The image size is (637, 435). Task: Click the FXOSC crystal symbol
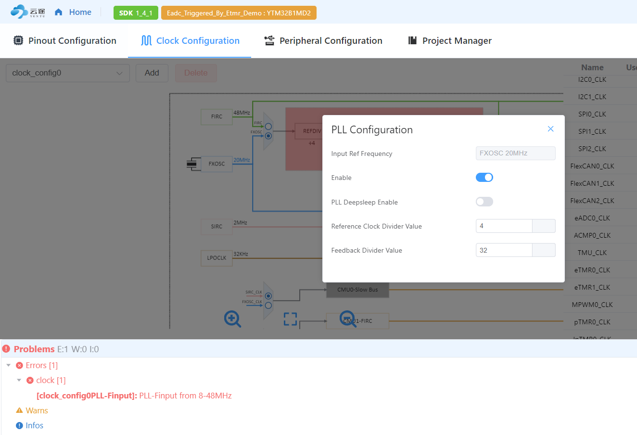[x=192, y=164]
